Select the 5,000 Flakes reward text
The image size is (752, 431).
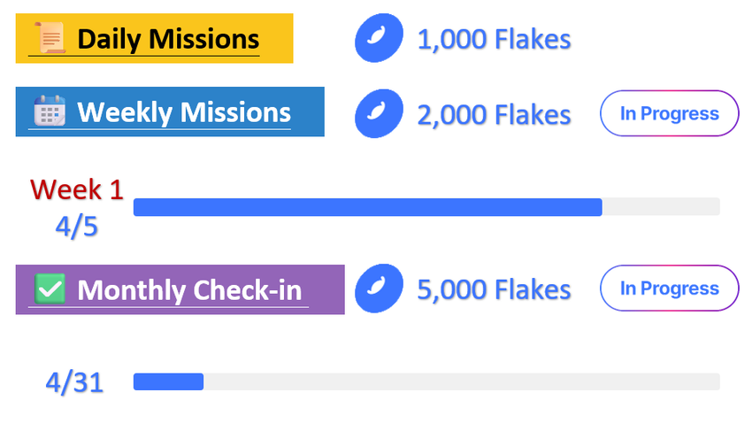click(494, 289)
